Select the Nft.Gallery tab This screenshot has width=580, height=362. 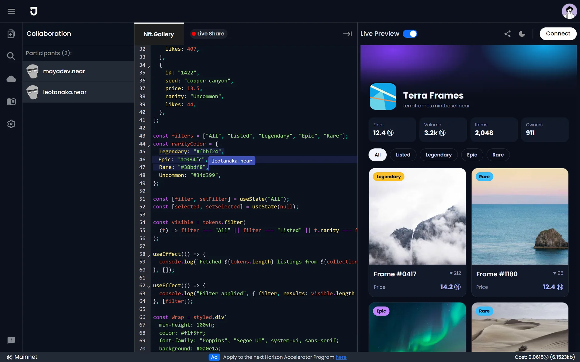pyautogui.click(x=159, y=34)
